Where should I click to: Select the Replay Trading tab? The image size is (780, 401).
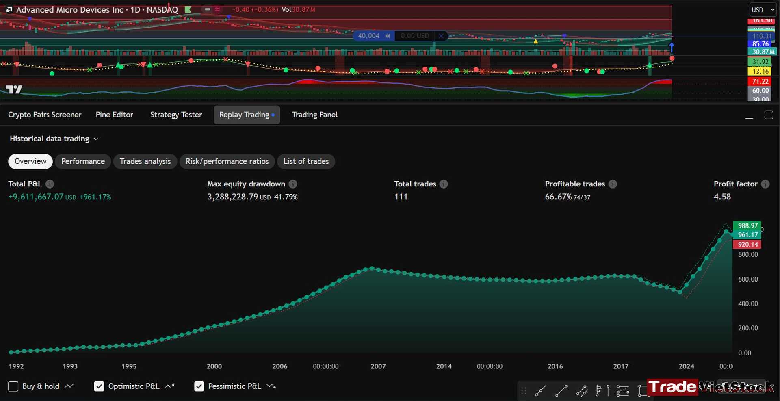[x=247, y=115]
